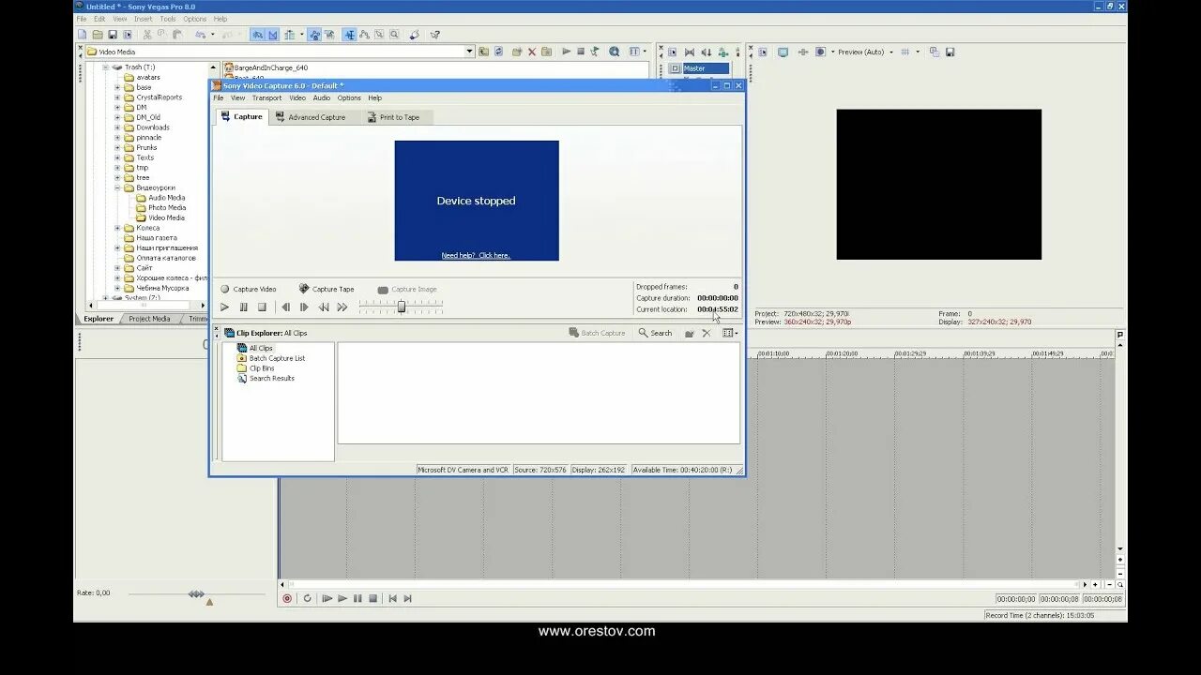Switch to the Print to Tape tab
This screenshot has width=1201, height=675.
(x=393, y=117)
